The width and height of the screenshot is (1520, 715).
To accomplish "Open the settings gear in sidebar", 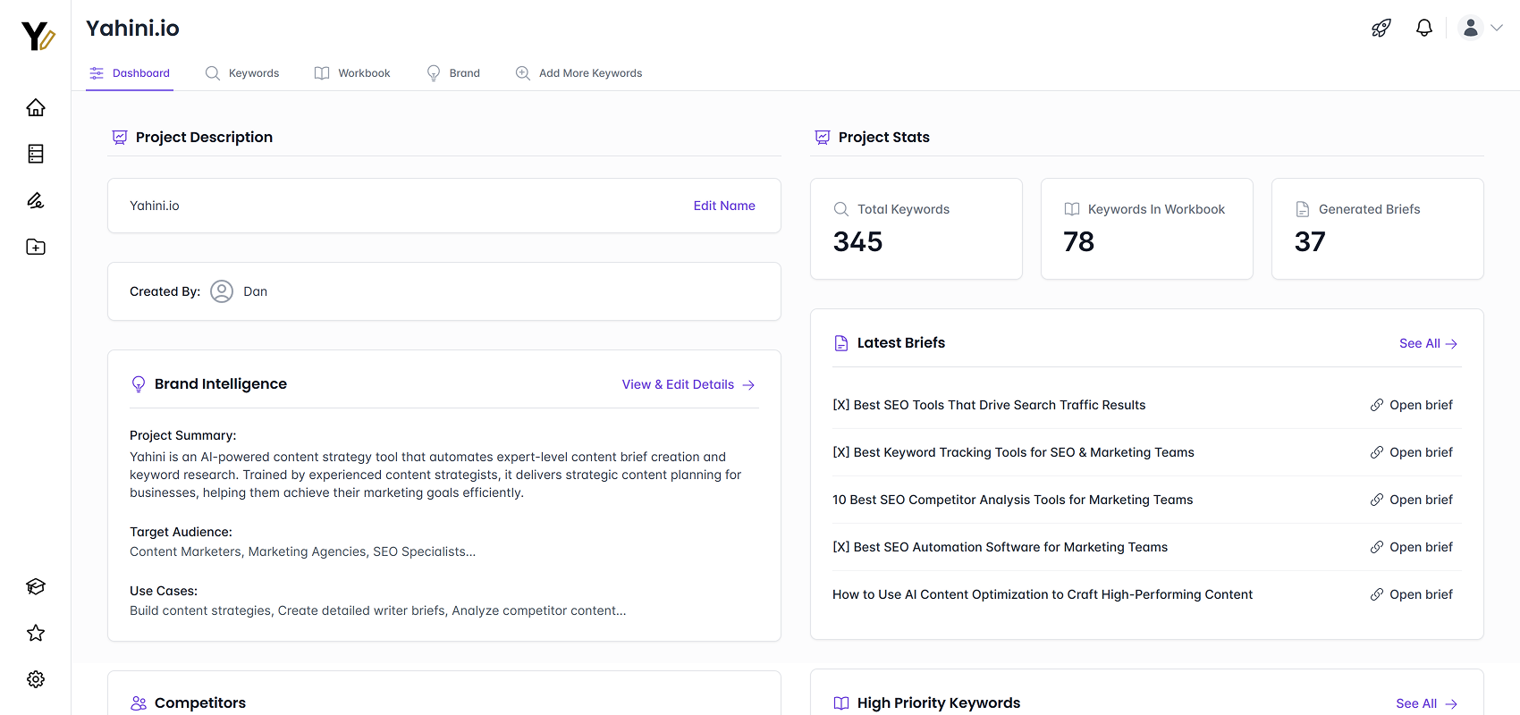I will click(36, 679).
